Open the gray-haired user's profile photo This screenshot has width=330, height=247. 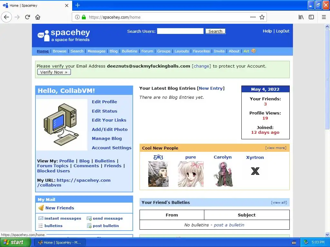[x=158, y=174]
